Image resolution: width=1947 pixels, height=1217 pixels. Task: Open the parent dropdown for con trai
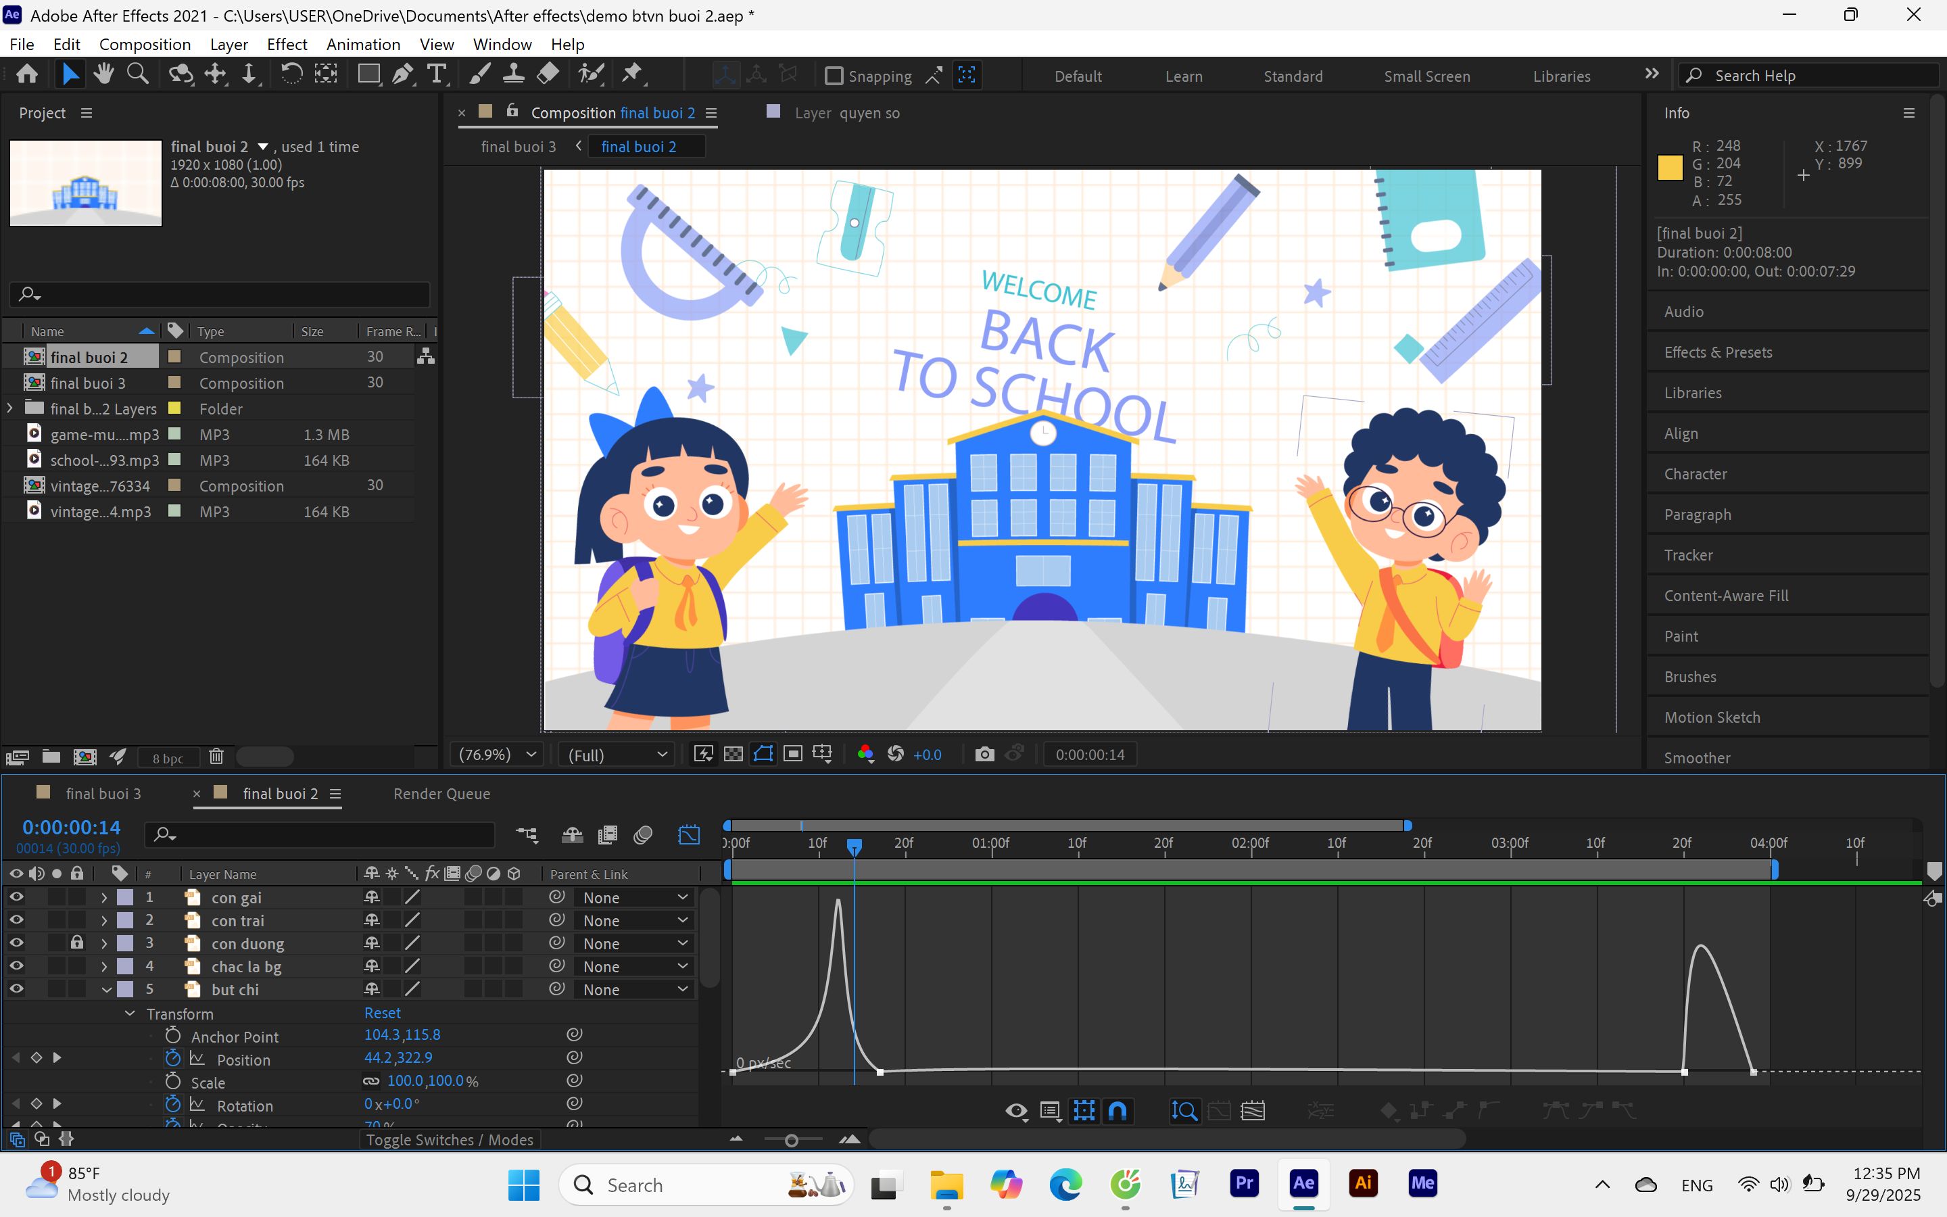pyautogui.click(x=634, y=920)
